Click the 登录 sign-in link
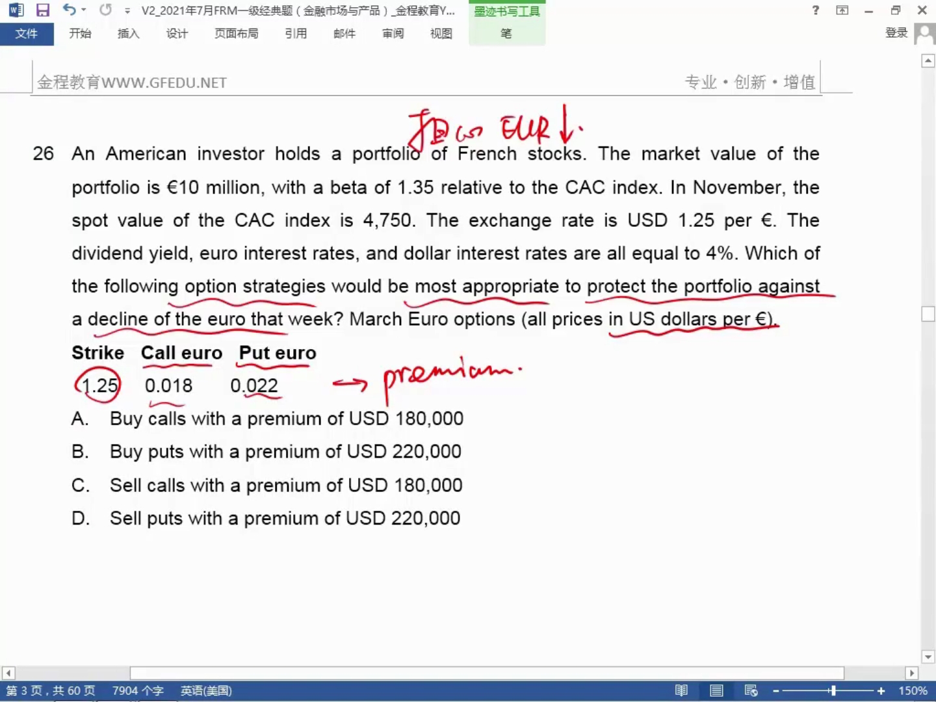The height and width of the screenshot is (702, 936). click(896, 33)
